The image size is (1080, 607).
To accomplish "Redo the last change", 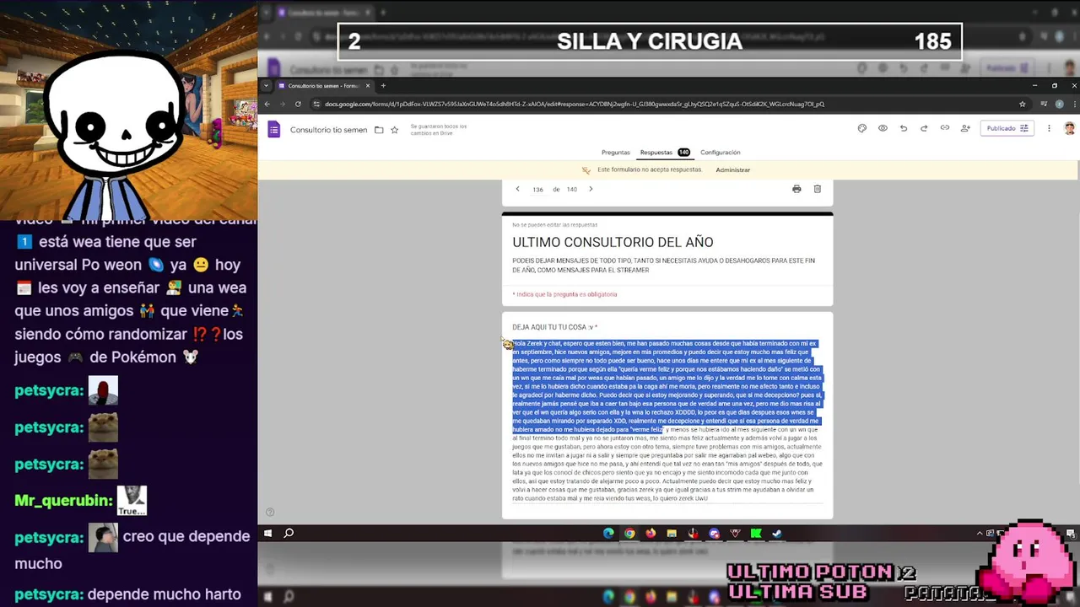I will coord(924,128).
